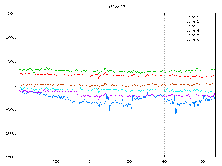This screenshot has width=222, height=166.
Task: Click the -10000 label on the y-axis
Action: (x=10, y=133)
